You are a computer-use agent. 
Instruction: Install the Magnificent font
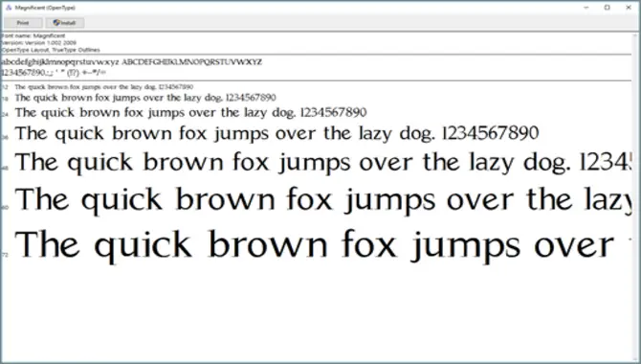[65, 23]
